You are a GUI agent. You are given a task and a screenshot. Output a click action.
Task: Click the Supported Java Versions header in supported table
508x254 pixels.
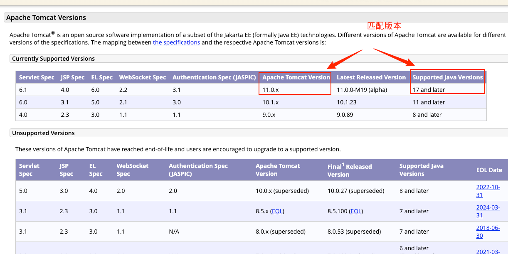pyautogui.click(x=448, y=77)
